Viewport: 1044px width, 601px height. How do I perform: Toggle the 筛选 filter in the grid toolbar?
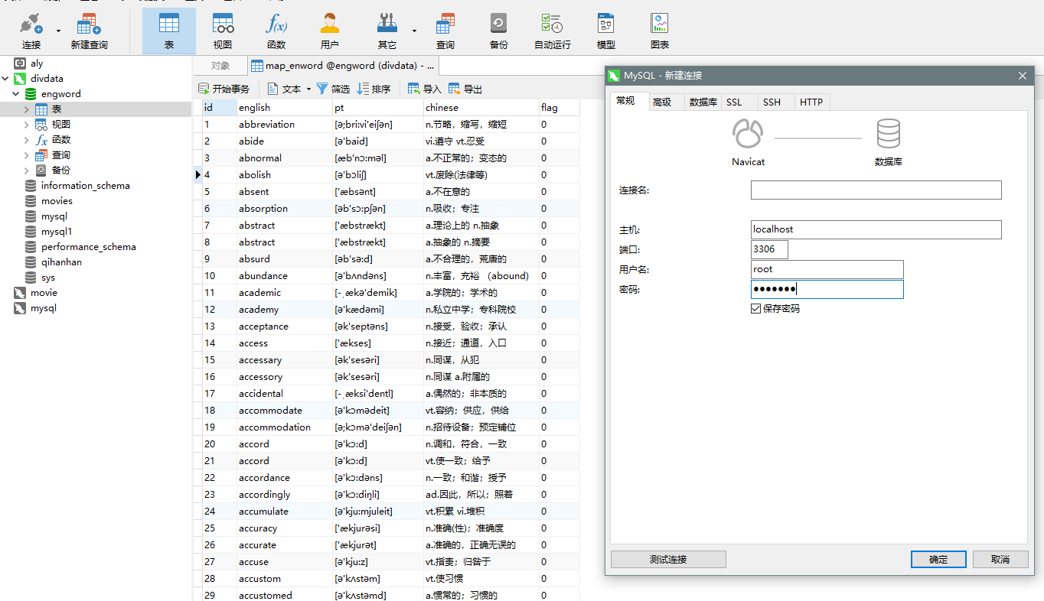[x=334, y=88]
